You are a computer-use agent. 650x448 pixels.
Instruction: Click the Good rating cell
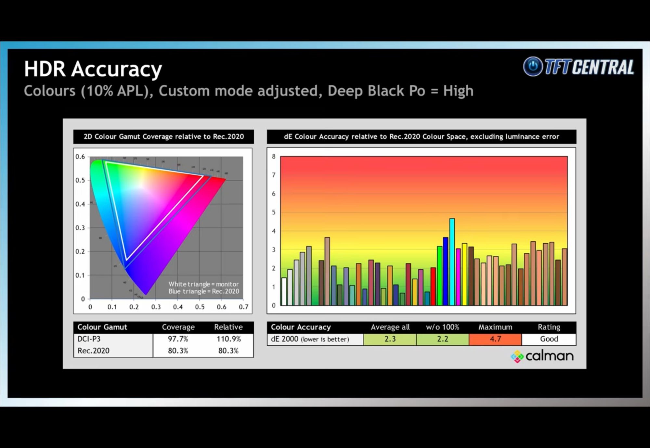[549, 339]
